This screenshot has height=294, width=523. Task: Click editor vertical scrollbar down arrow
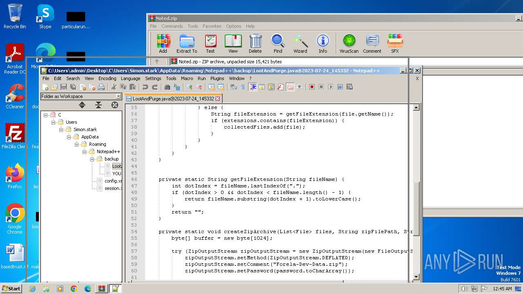[416, 277]
